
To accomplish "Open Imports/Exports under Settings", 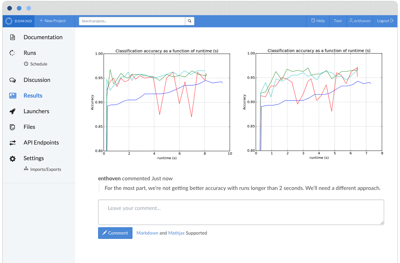I will pos(46,170).
